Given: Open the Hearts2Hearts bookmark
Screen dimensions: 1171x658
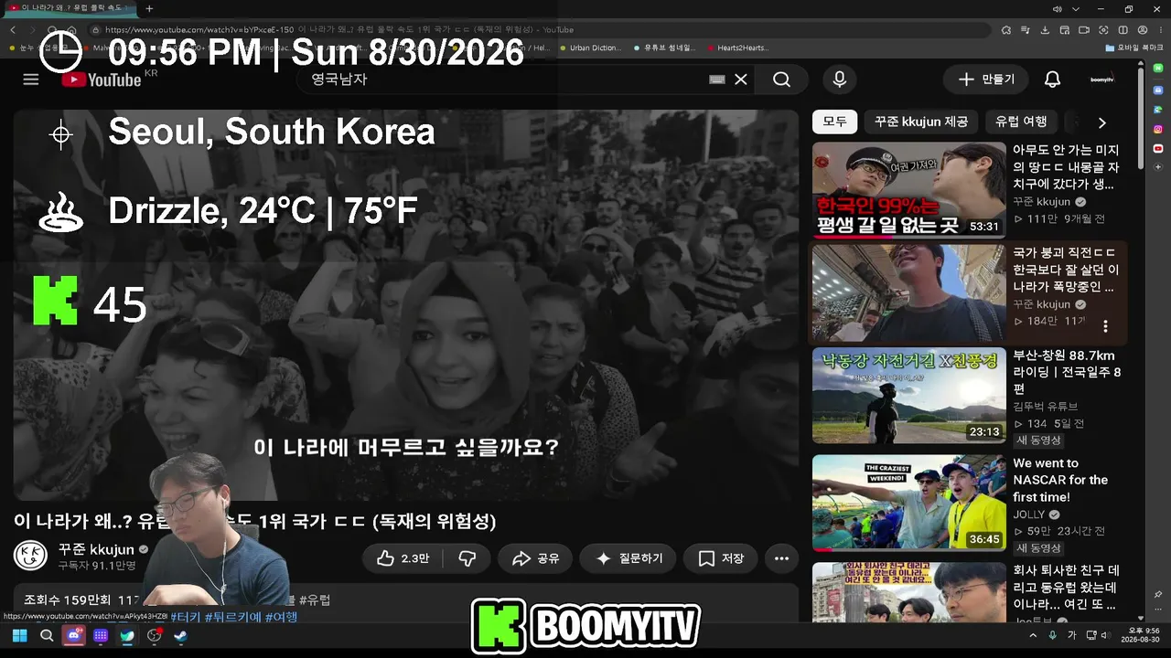Looking at the screenshot, I should (737, 48).
